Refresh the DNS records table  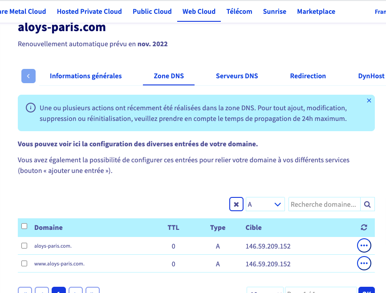coord(364,228)
